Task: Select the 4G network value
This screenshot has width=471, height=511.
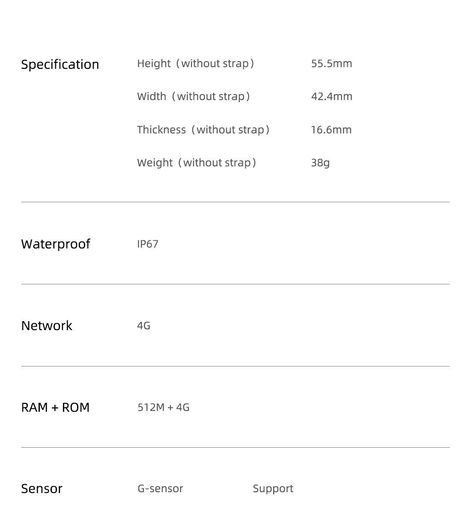Action: coord(143,325)
